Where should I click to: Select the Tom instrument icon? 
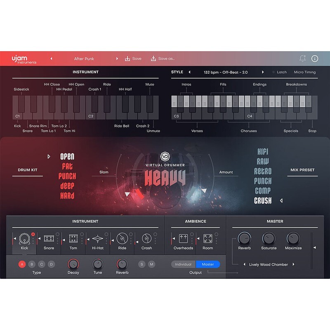coord(73,238)
